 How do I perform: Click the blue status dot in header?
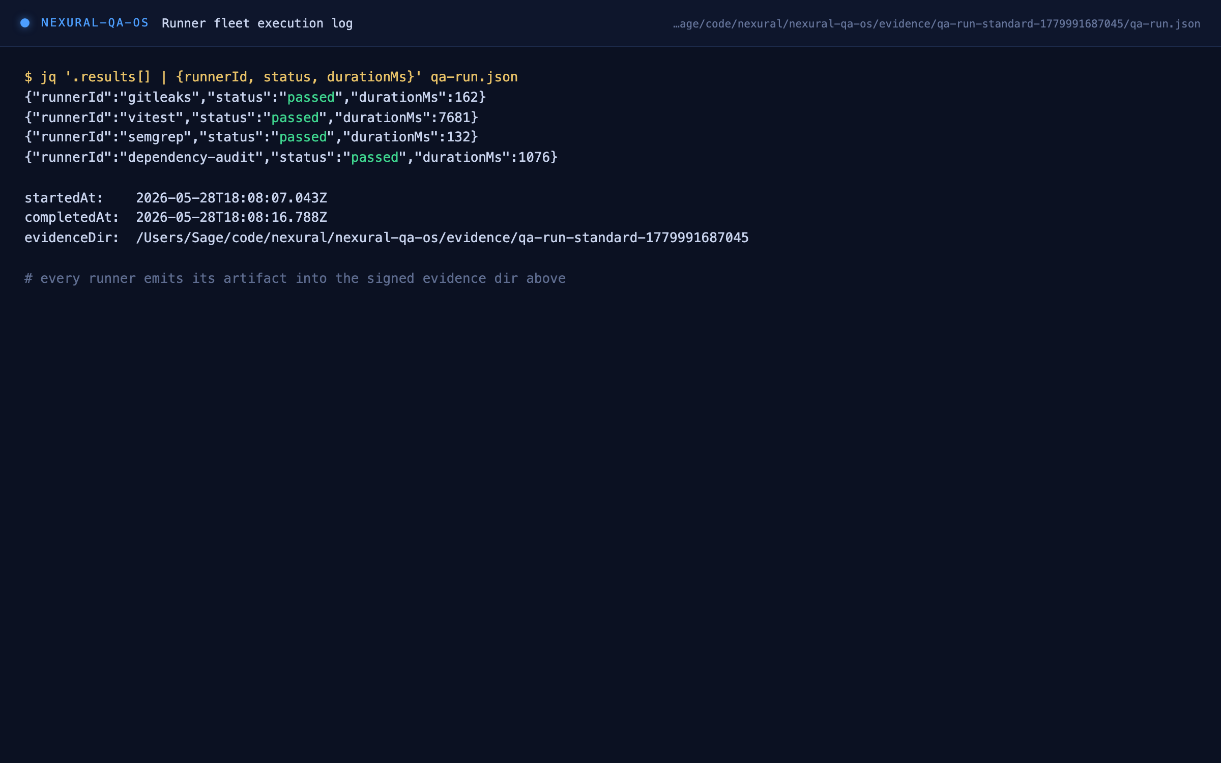25,23
